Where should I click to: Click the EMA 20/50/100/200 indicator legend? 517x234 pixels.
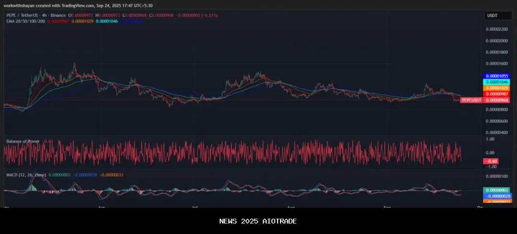25,21
